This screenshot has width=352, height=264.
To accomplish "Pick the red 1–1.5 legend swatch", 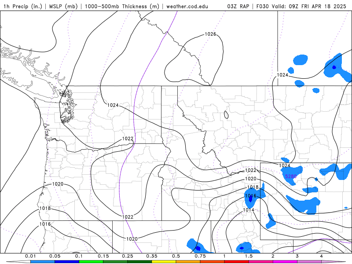I will [x=237, y=262].
